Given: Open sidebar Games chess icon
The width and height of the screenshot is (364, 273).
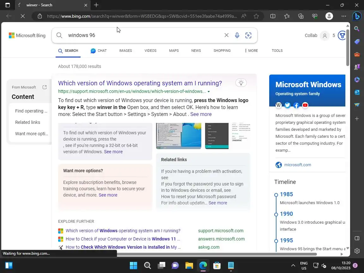Looking at the screenshot, I should click(357, 67).
